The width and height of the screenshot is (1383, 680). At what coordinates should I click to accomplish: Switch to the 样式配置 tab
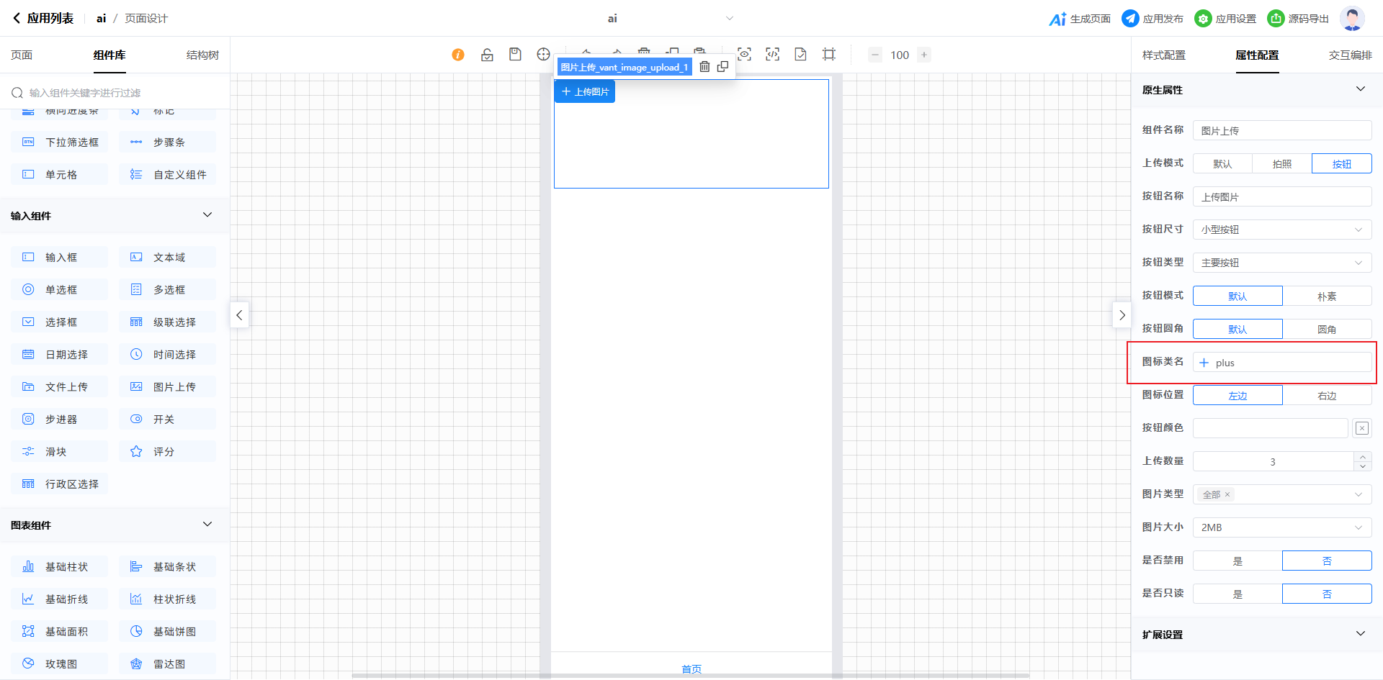pyautogui.click(x=1163, y=55)
